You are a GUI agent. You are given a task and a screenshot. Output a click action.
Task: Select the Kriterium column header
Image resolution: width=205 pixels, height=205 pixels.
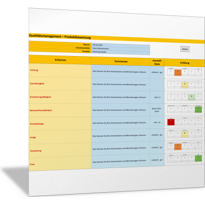[x=60, y=60]
